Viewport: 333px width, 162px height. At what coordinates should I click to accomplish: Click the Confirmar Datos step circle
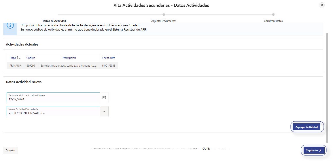(x=273, y=14)
